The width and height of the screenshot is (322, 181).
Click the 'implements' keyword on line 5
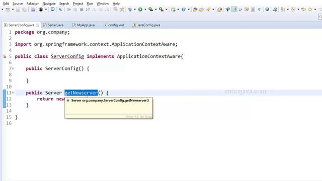pos(101,56)
